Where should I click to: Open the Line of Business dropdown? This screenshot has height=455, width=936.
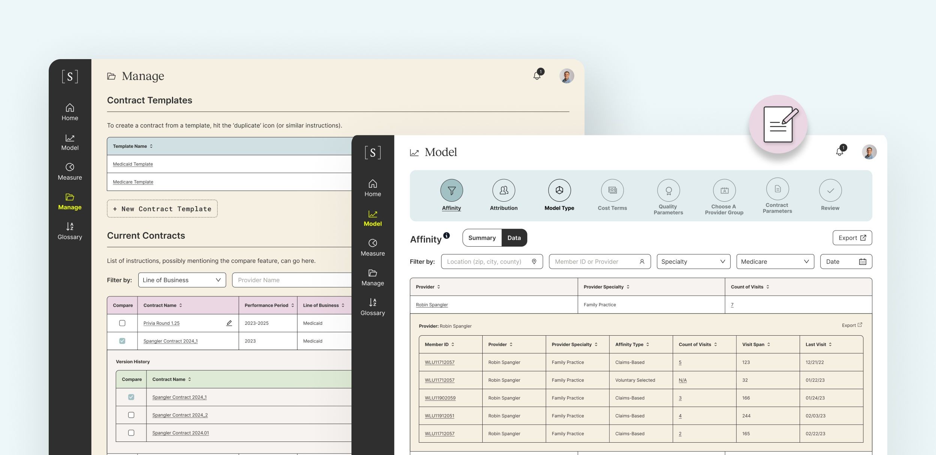coord(182,280)
